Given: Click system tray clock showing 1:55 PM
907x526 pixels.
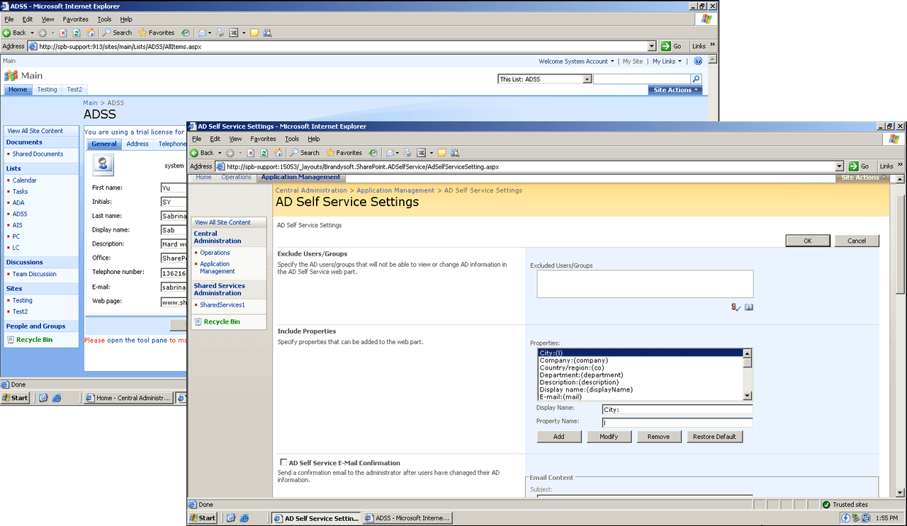Looking at the screenshot, I should 886,518.
